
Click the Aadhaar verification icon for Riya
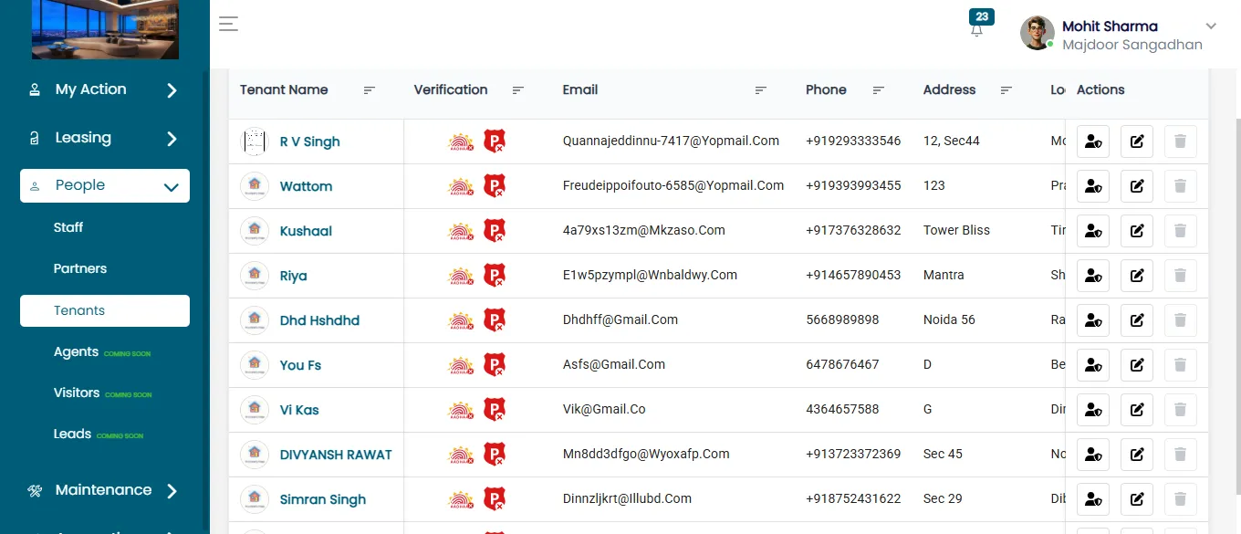pos(461,276)
